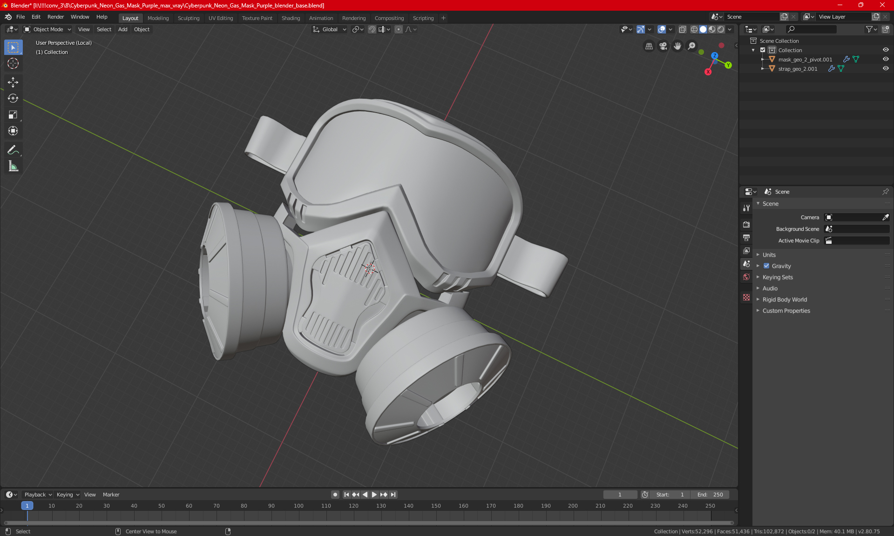Expand the Units panel
Viewport: 894px width, 536px height.
coord(769,255)
